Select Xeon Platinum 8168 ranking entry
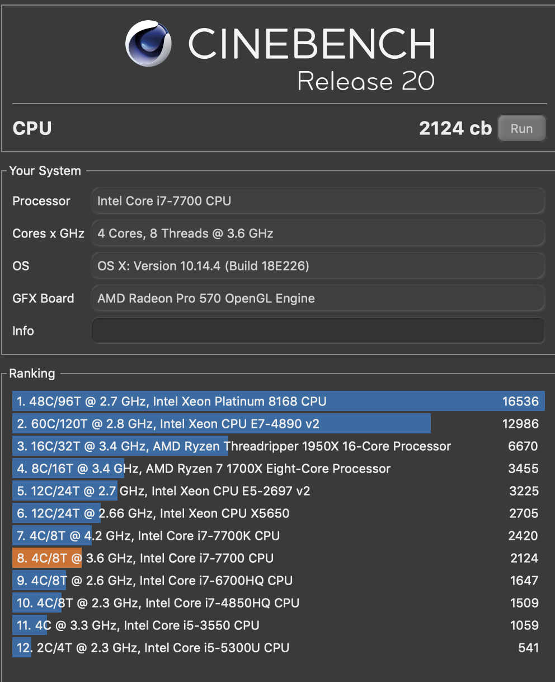 [x=278, y=401]
